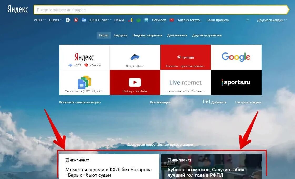The height and width of the screenshot is (179, 295).
Task: Open the blue contact card bookmark icon
Action: (84, 20)
